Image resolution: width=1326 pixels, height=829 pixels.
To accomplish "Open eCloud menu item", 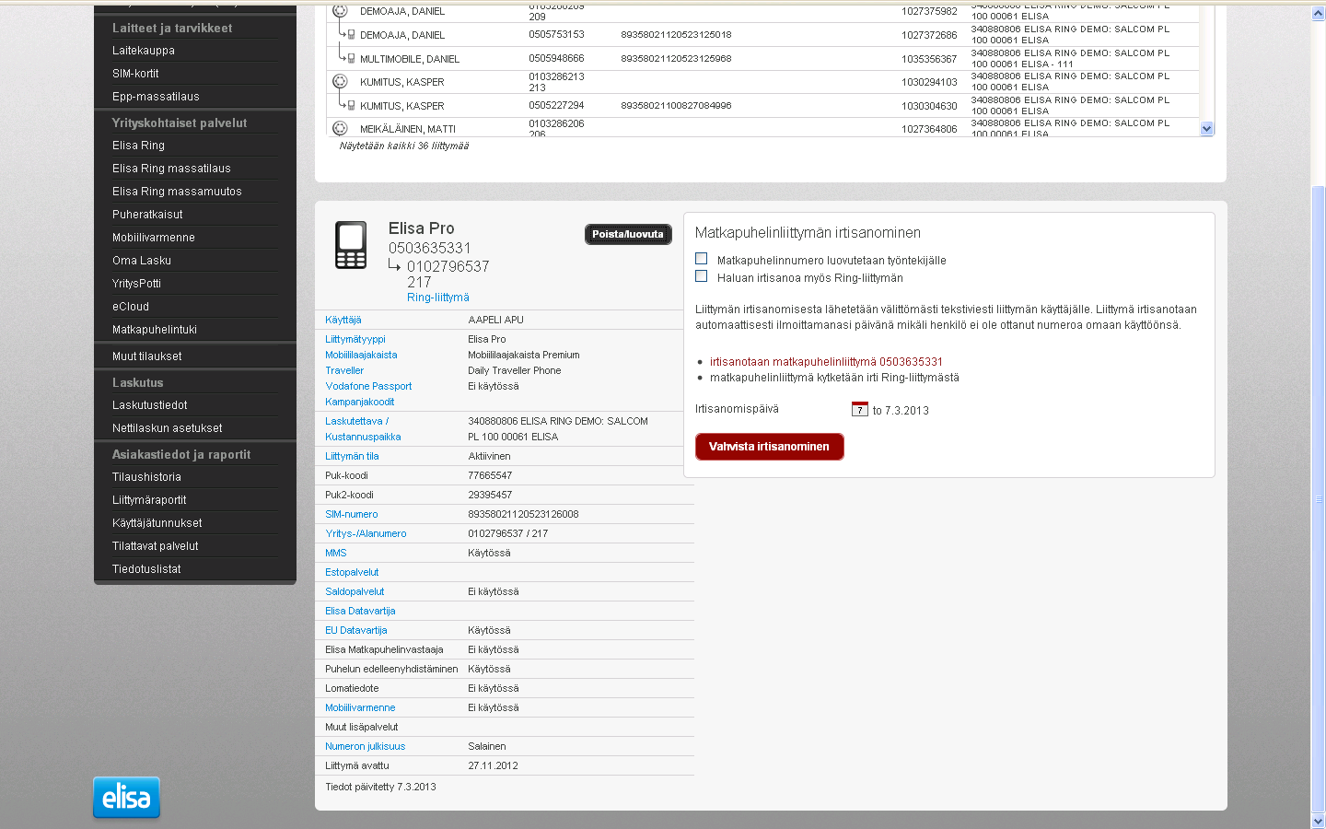I will tap(131, 307).
